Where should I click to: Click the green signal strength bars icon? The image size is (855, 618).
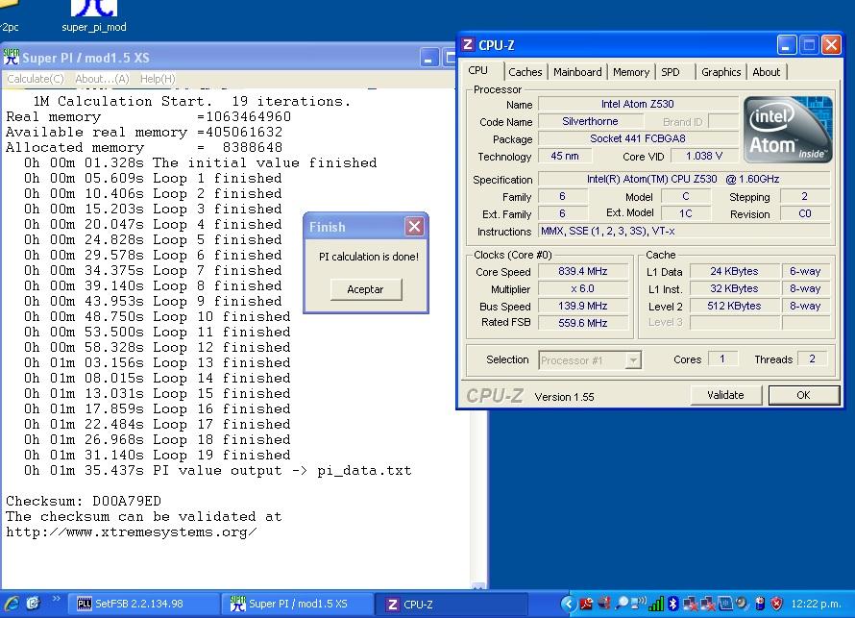click(656, 604)
